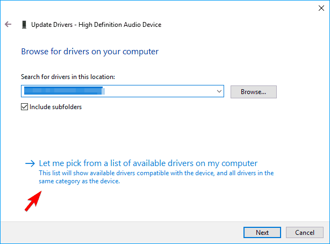Image resolution: width=330 pixels, height=244 pixels.
Task: Click the blue arrow icon before 'Let me pick'
Action: point(30,163)
